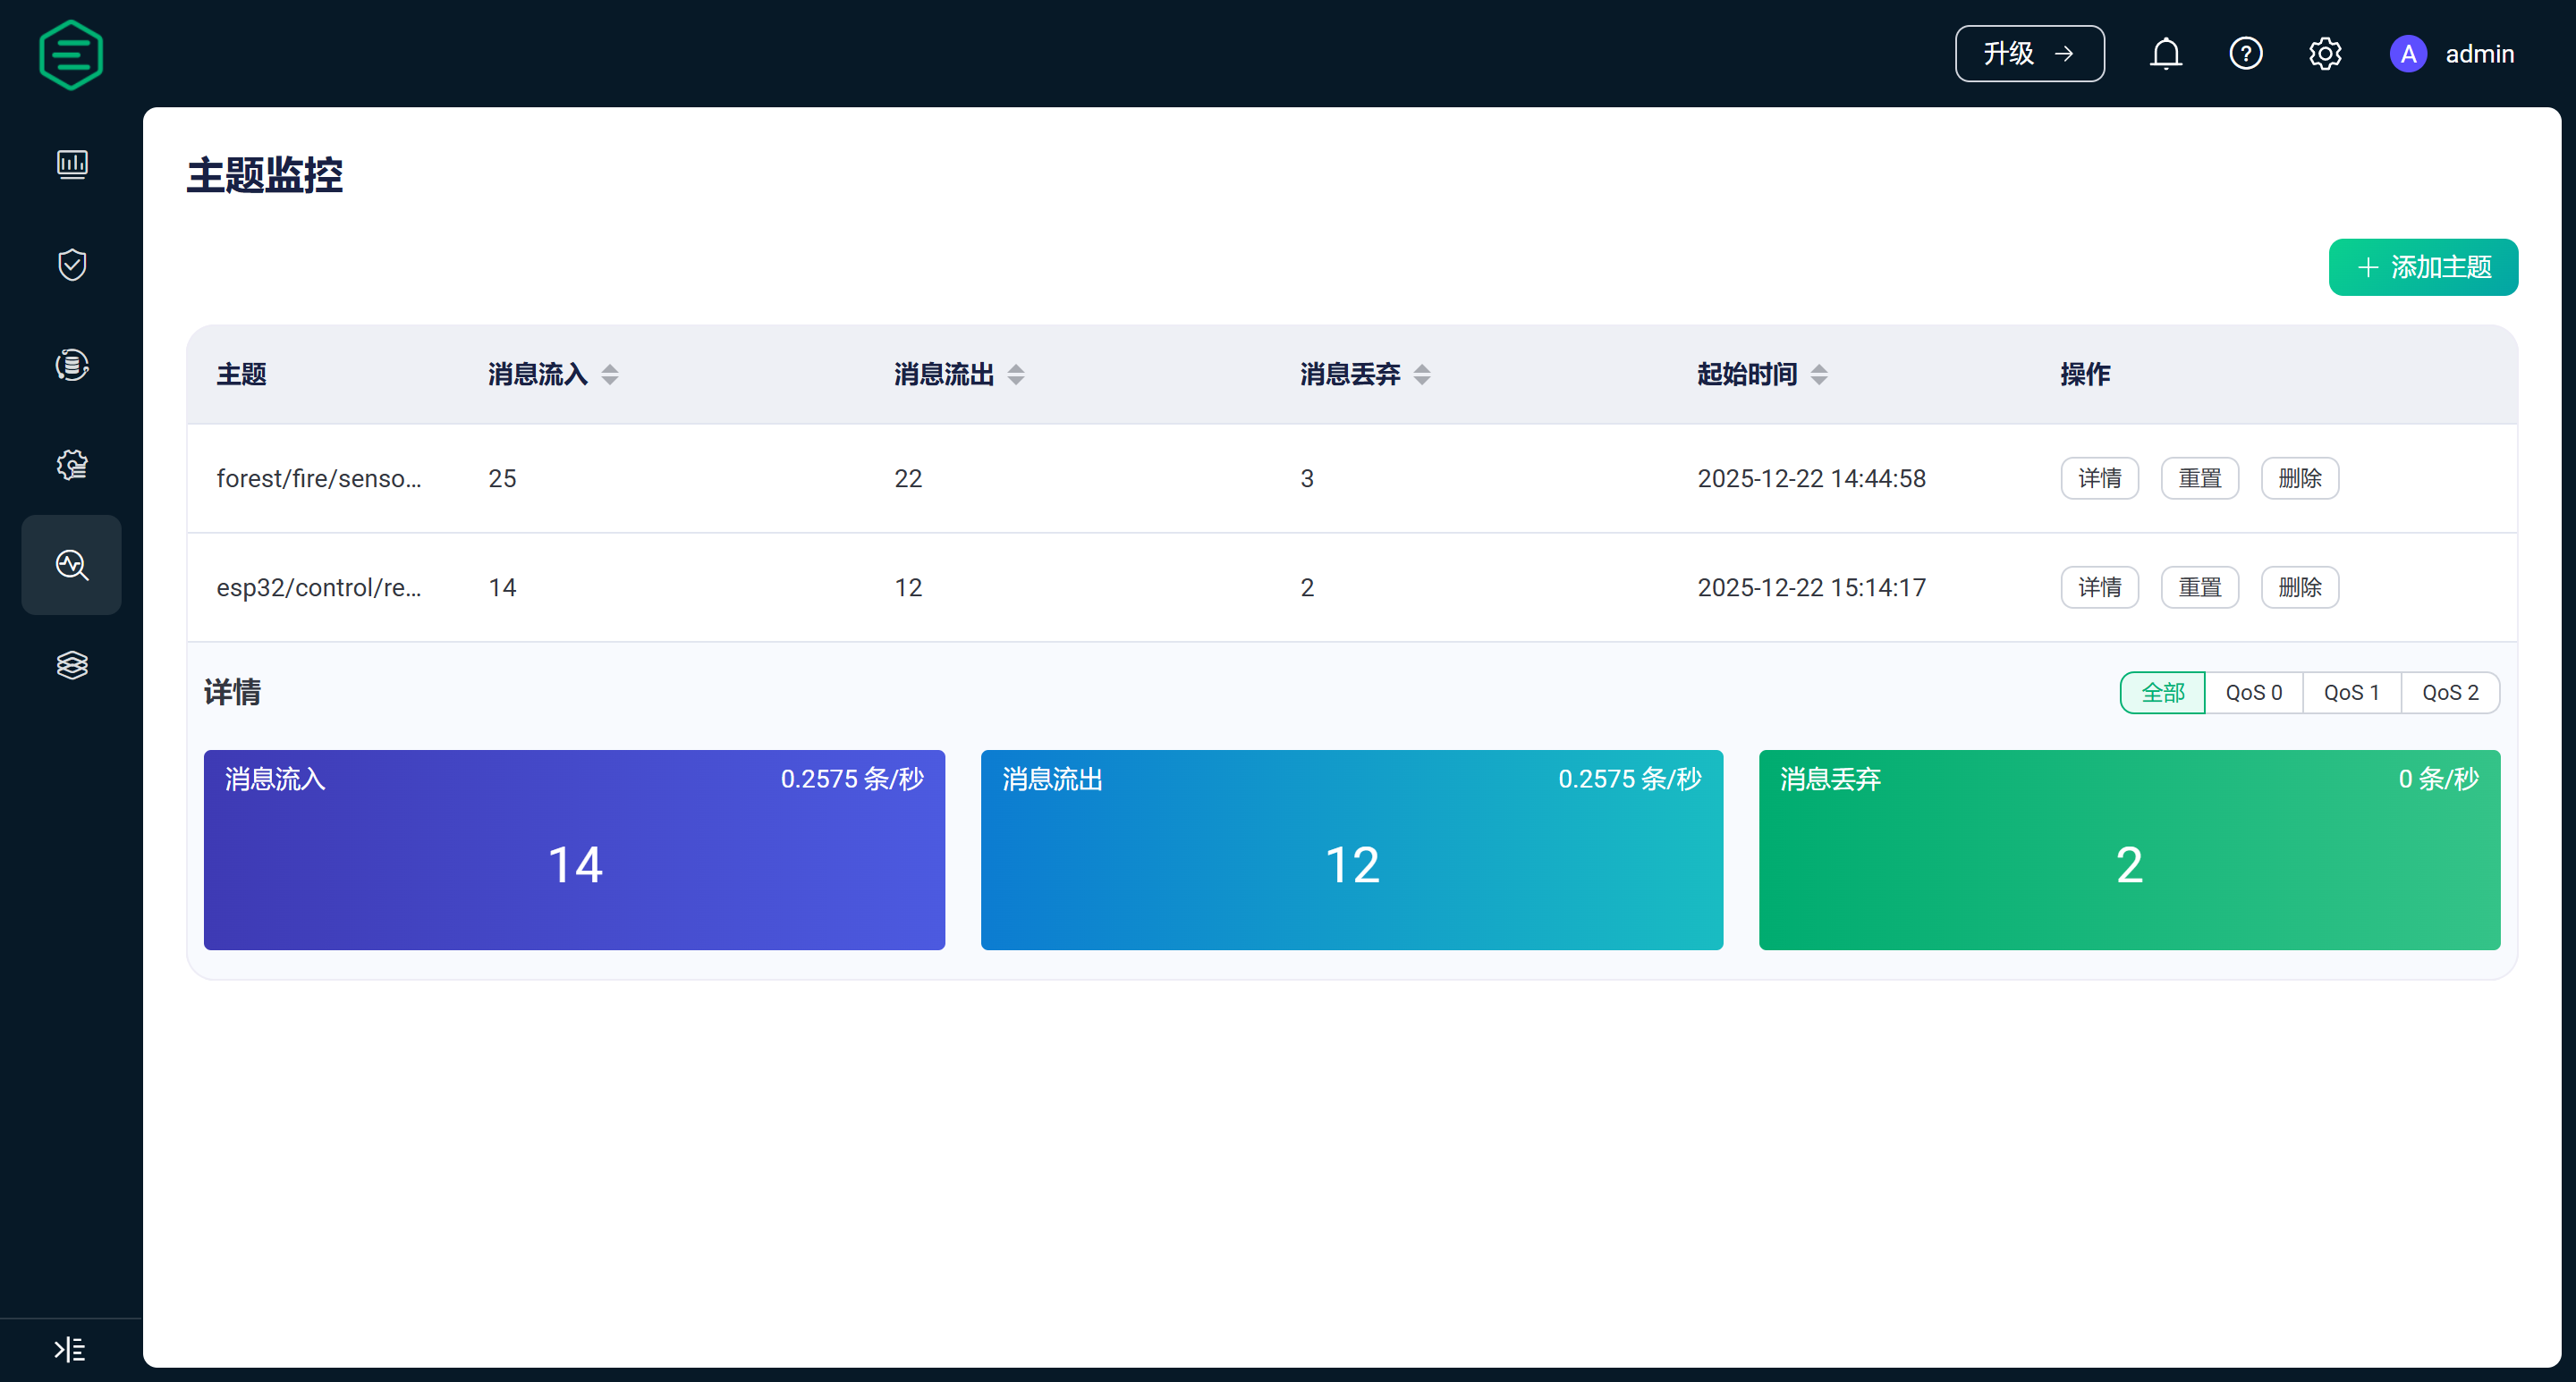
Task: Click the EMQX logo icon
Action: point(70,55)
